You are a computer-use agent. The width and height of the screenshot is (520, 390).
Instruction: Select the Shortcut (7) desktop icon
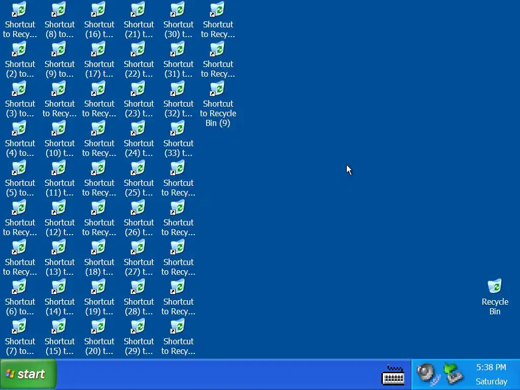20,337
